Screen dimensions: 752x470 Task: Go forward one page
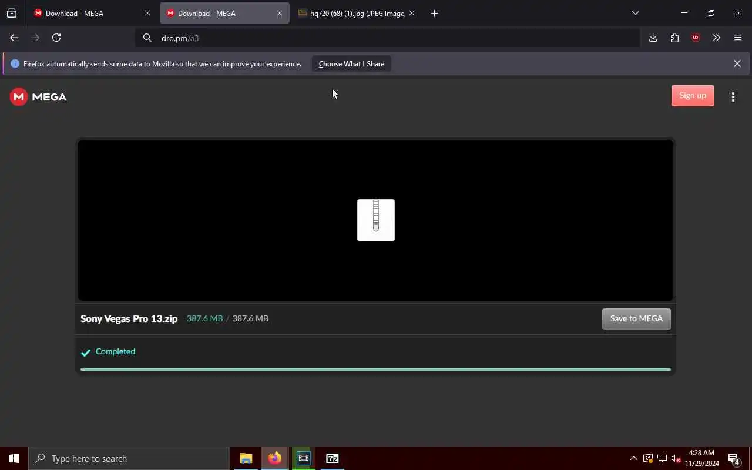point(35,38)
